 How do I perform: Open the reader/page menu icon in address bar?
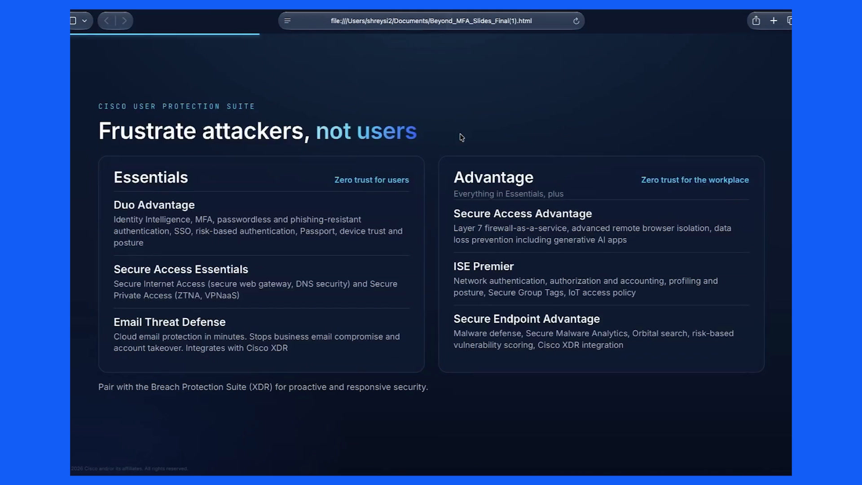tap(288, 21)
